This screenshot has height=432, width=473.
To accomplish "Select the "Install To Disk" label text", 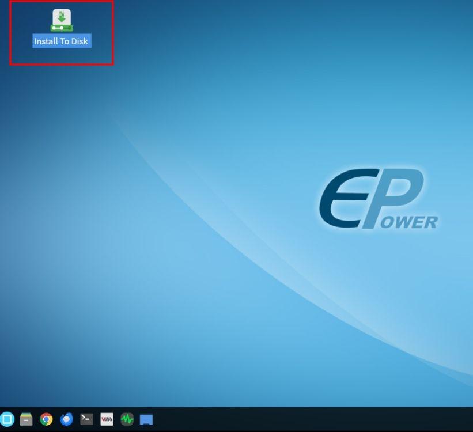I will [62, 41].
